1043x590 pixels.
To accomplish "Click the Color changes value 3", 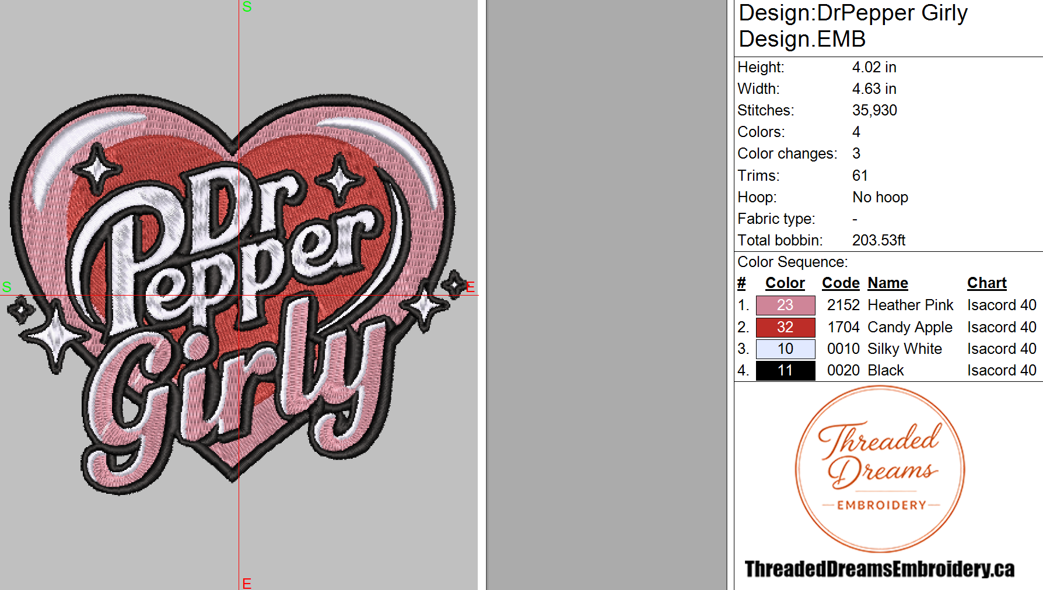I will 856,153.
